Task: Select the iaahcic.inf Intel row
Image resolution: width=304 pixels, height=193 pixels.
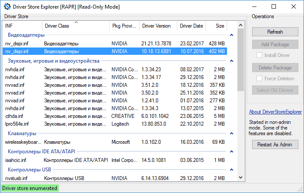Action: click(x=115, y=160)
